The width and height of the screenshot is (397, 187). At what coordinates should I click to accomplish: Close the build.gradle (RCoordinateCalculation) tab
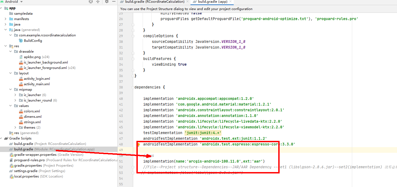click(187, 2)
